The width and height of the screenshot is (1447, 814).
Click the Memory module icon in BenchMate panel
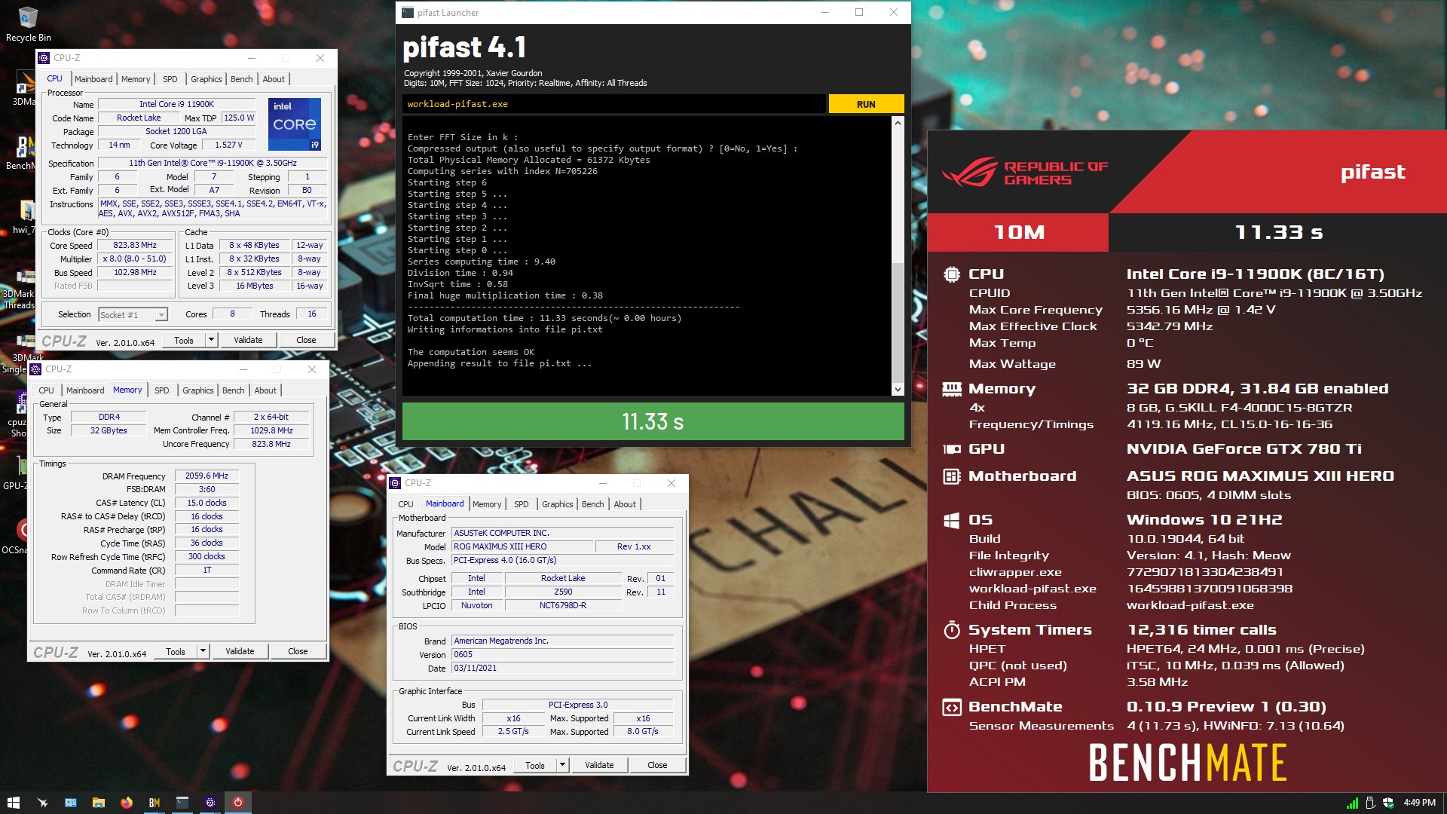coord(952,389)
